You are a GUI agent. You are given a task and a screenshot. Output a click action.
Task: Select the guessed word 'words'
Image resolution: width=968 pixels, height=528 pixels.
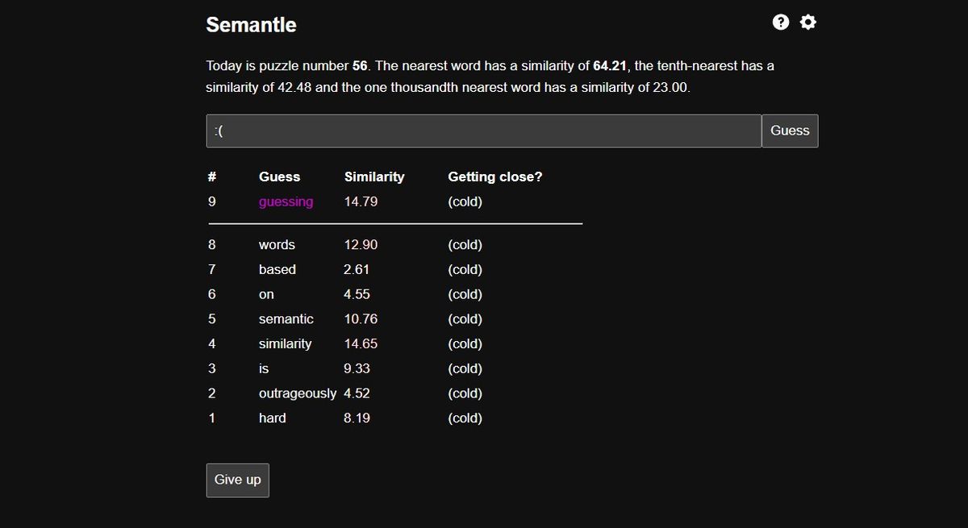pyautogui.click(x=277, y=244)
